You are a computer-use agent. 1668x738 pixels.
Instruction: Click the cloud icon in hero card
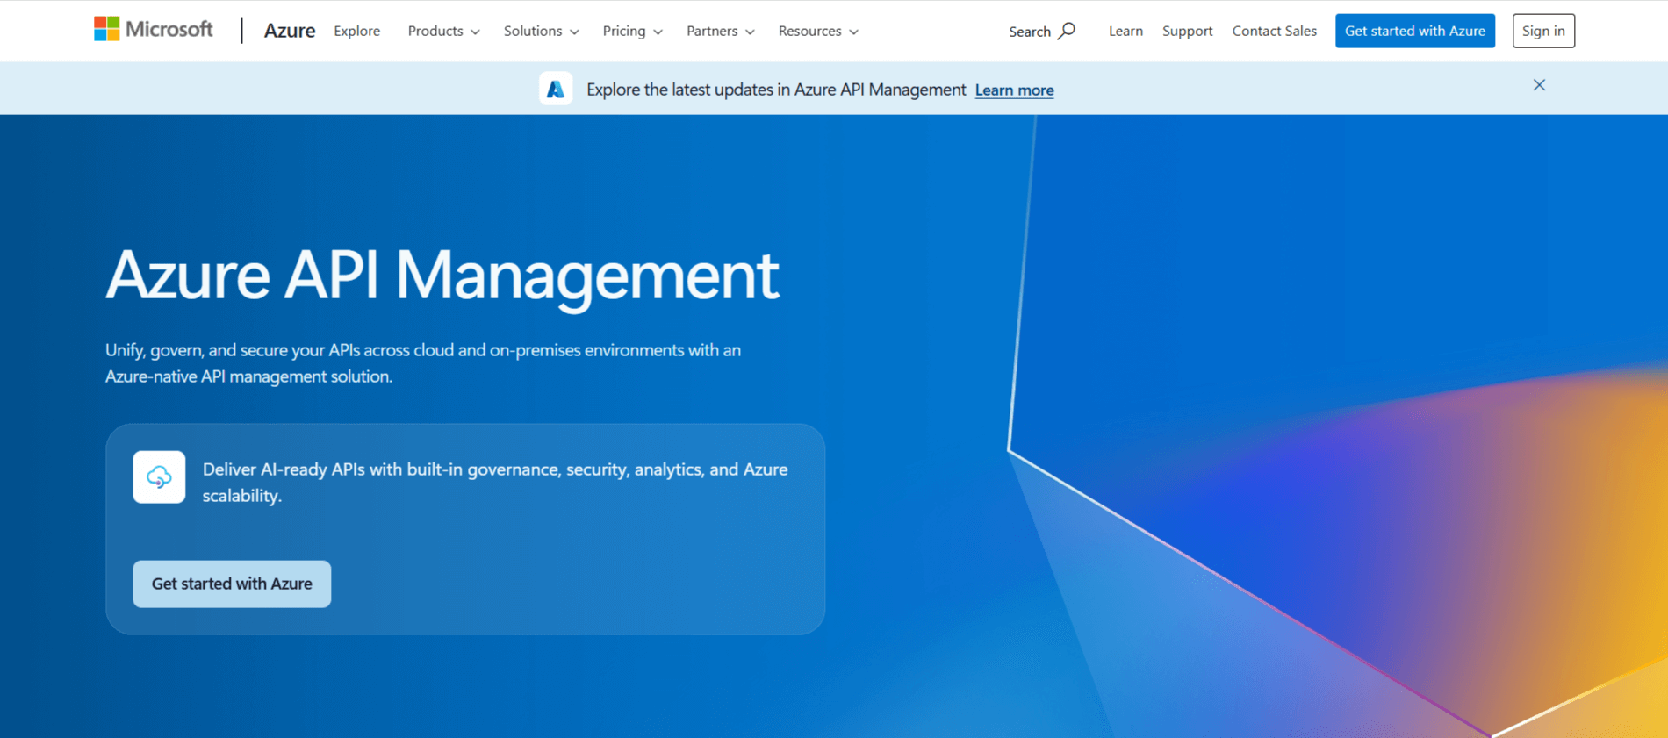tap(159, 476)
